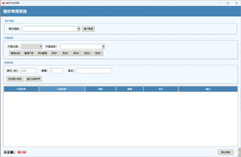Apply preset 预设4
241x157 pixels.
point(87,53)
